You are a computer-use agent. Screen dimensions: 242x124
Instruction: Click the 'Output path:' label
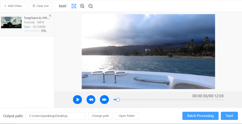tap(13, 116)
